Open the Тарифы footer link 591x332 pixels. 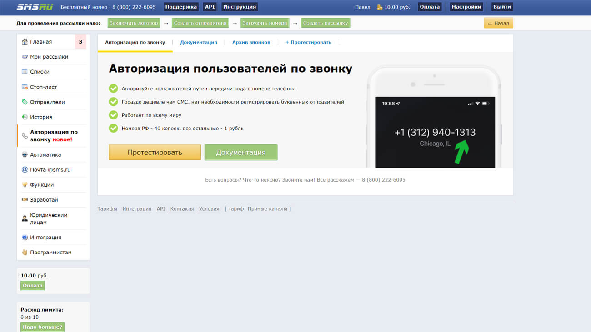107,209
